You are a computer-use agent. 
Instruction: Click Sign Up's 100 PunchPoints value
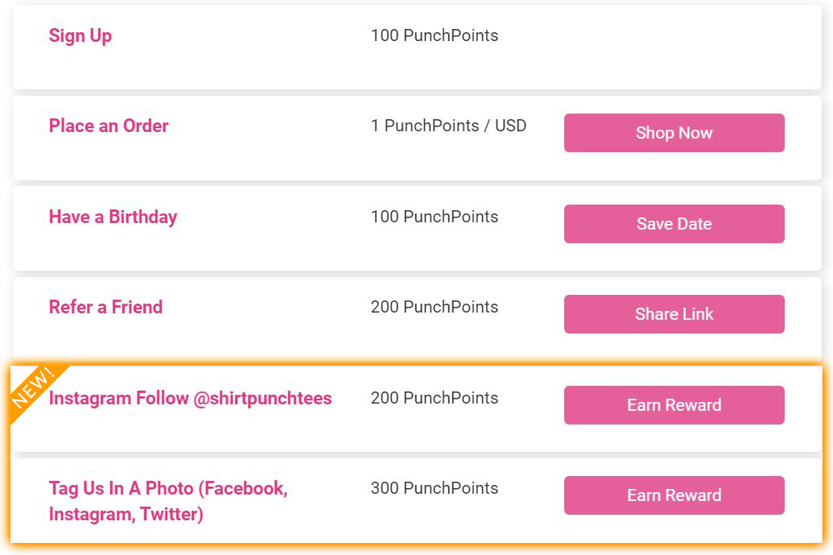click(x=434, y=35)
